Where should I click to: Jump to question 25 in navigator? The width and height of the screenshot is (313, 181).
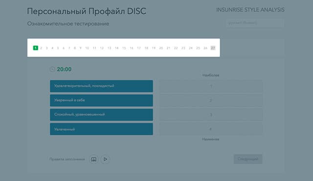pyautogui.click(x=198, y=48)
